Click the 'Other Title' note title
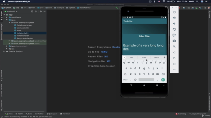Image resolution: width=211 pixels, height=118 pixels. point(144,36)
